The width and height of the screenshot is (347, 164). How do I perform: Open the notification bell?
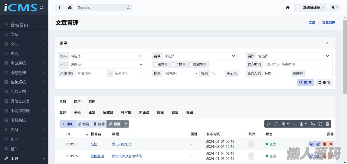tap(333, 8)
